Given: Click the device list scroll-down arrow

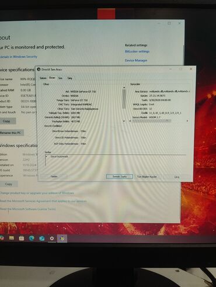Looking at the screenshot, I should [124, 121].
